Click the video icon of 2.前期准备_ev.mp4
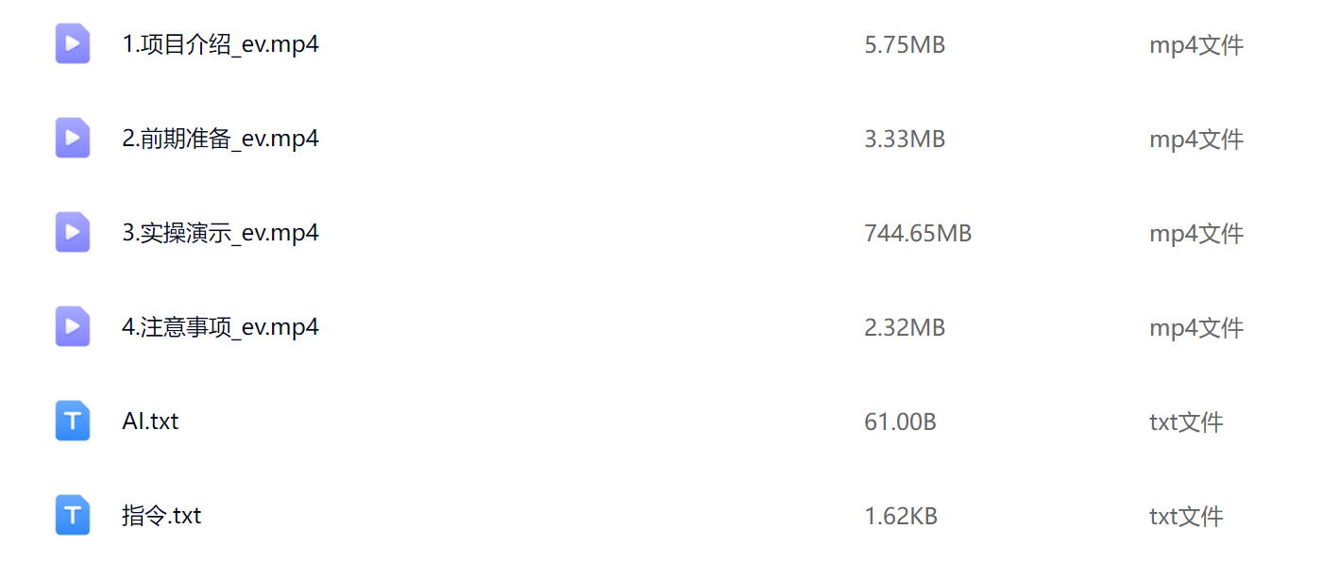 [73, 138]
